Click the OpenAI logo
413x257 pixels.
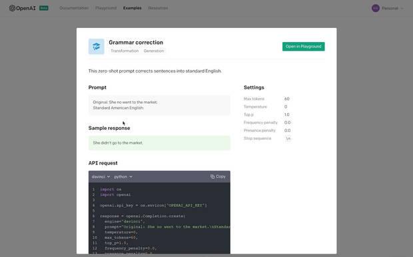(23, 8)
